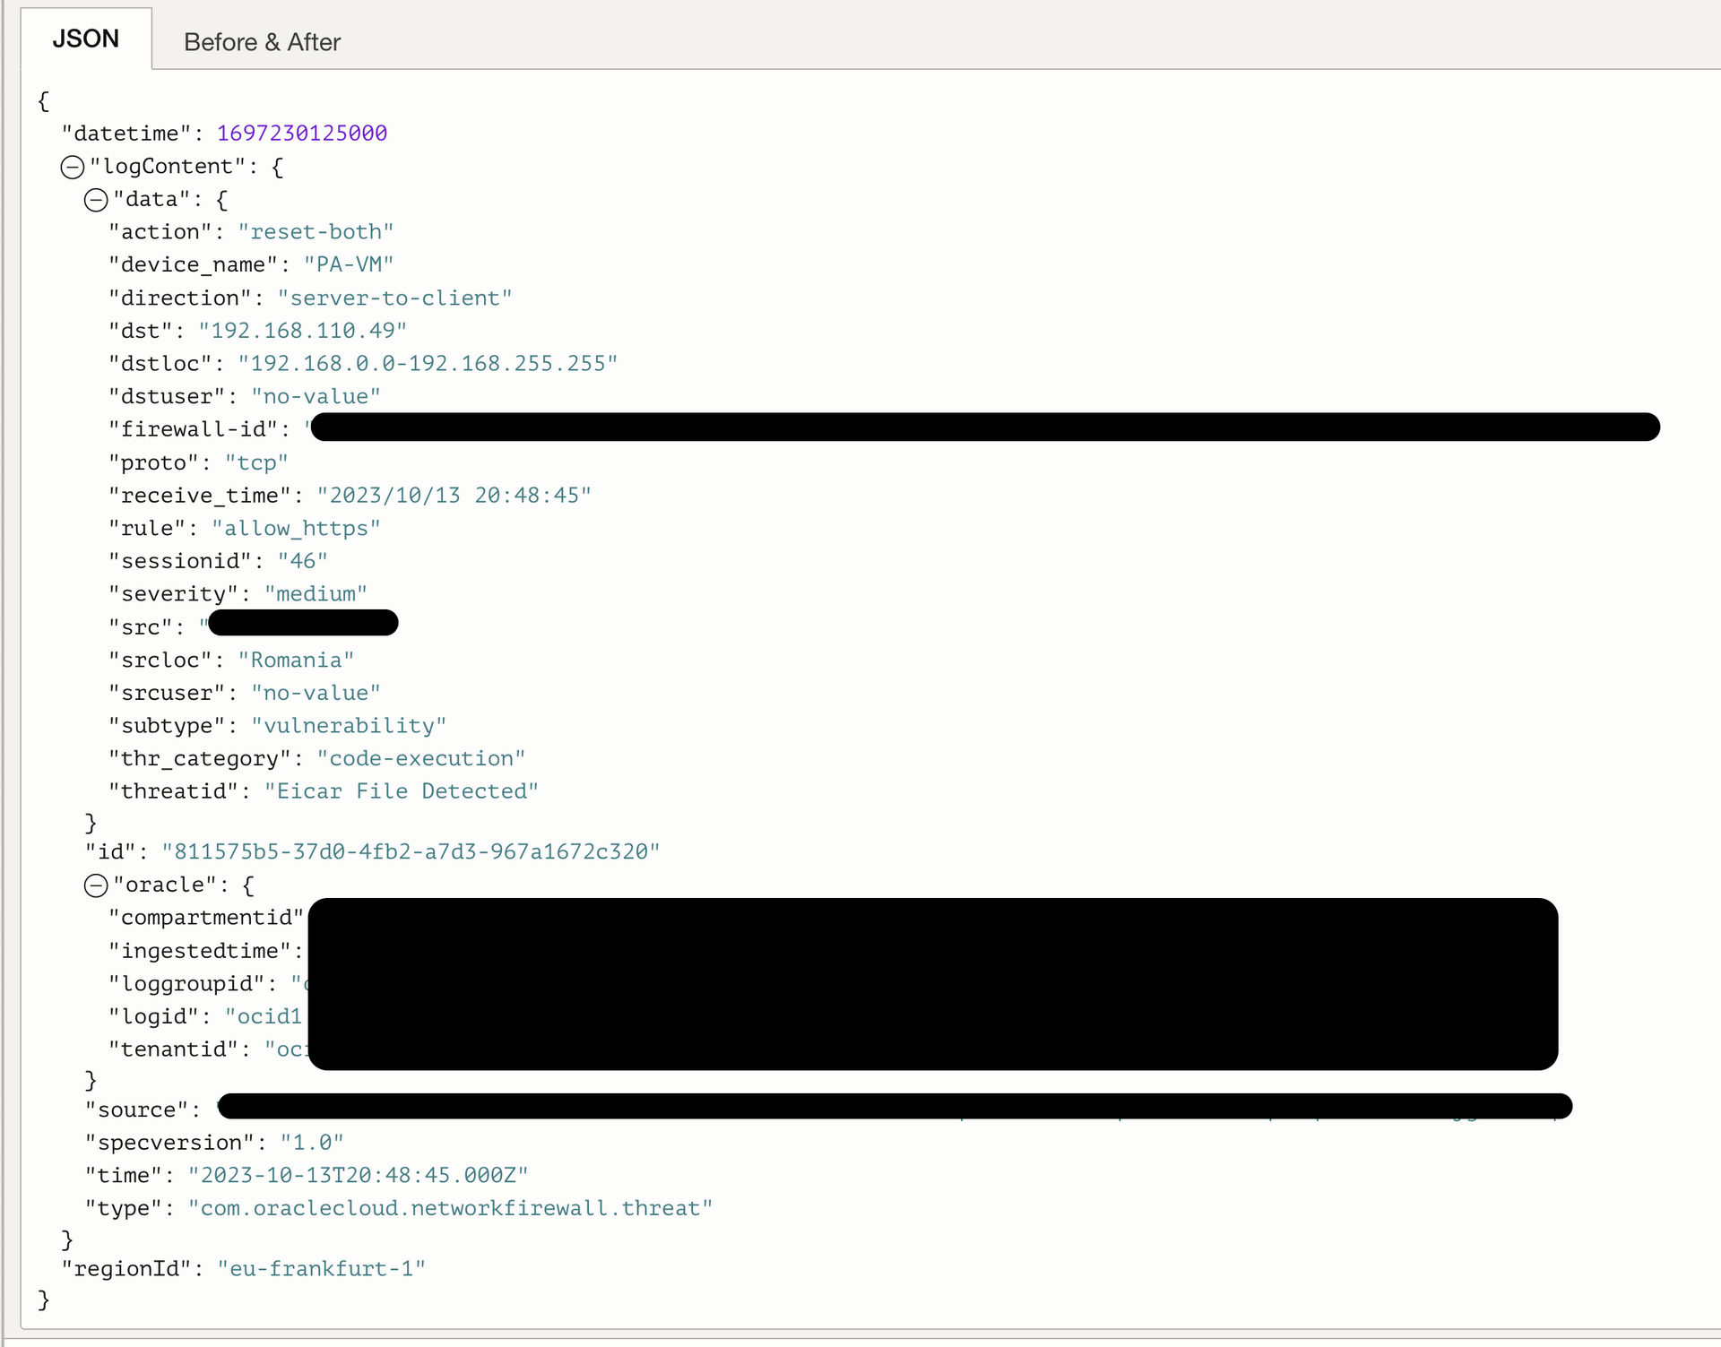Click the "reset-both" action value
The image size is (1721, 1347).
pyautogui.click(x=316, y=232)
